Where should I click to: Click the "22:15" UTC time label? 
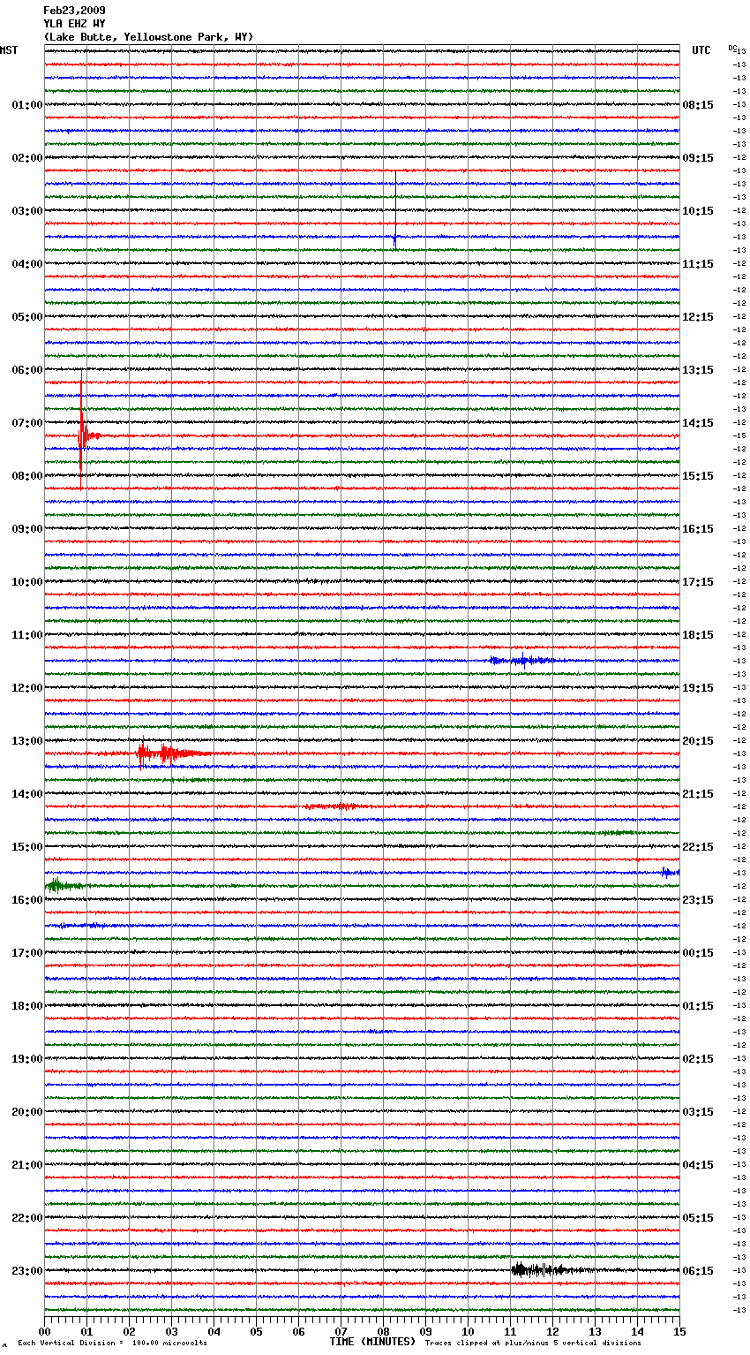[x=698, y=847]
